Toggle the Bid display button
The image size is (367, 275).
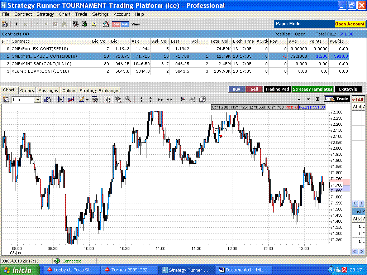point(116,24)
